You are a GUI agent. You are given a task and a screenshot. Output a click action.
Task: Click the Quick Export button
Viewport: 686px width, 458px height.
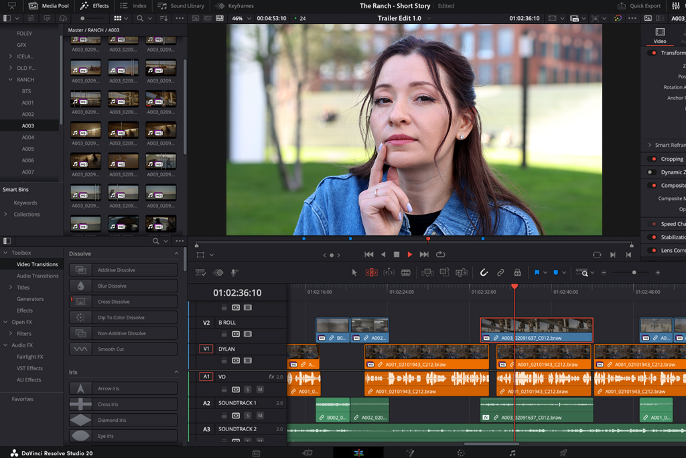(x=638, y=5)
